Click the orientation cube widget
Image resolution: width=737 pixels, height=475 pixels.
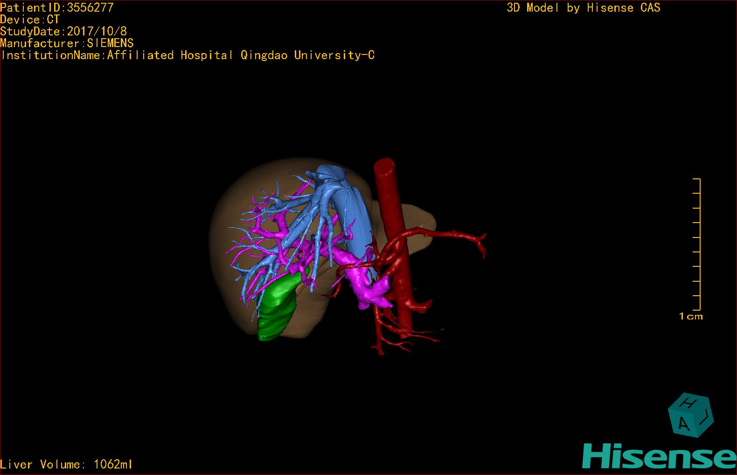(691, 415)
